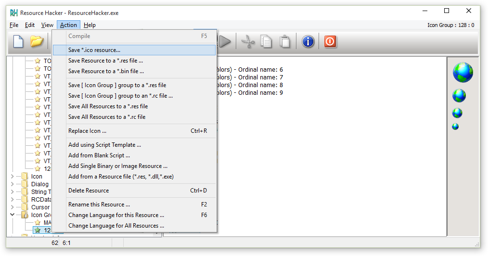Select the third globe icon preview
The width and height of the screenshot is (488, 256).
457,113
